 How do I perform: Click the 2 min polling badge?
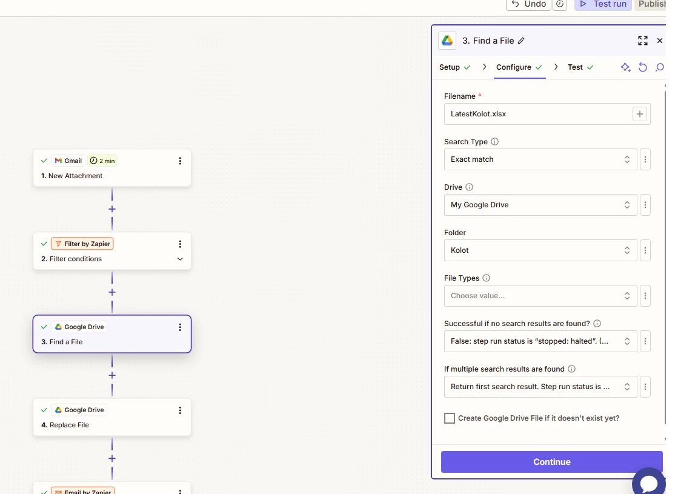102,161
